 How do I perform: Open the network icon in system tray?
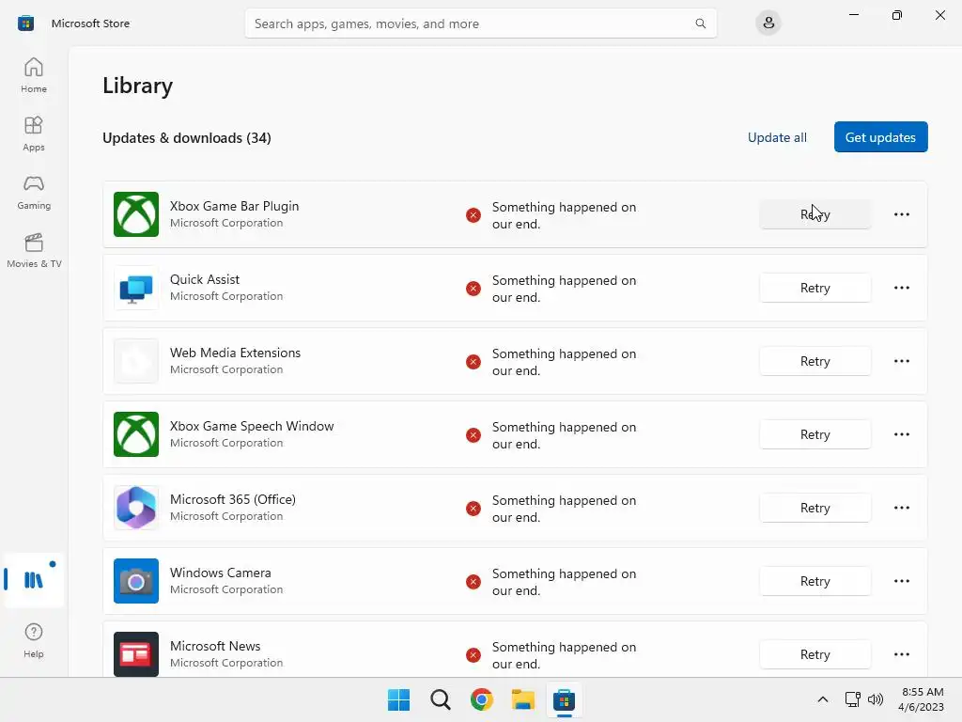(x=852, y=699)
